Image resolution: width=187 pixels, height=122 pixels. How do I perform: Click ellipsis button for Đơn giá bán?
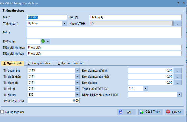[x=178, y=83]
